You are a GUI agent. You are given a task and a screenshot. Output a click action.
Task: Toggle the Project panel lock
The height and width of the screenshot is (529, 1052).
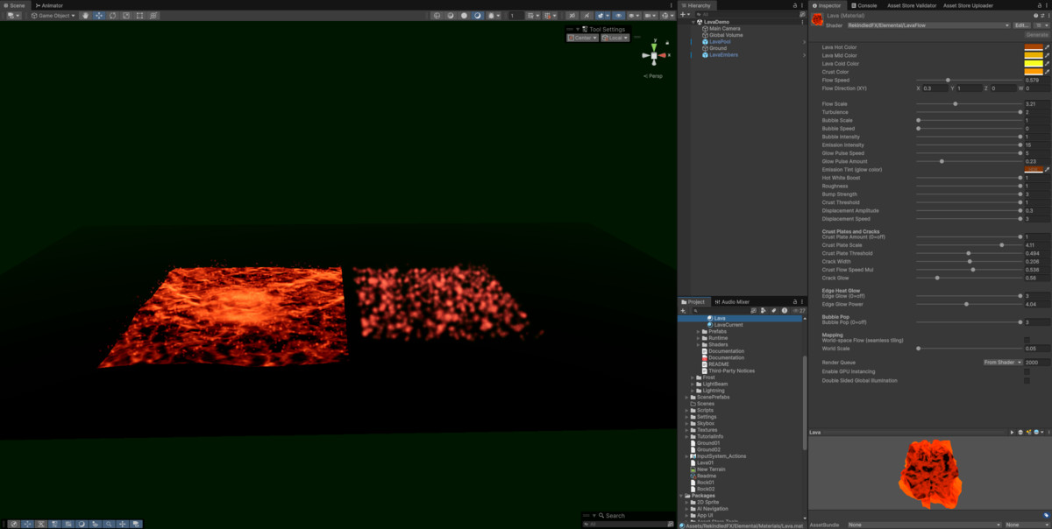click(x=794, y=301)
